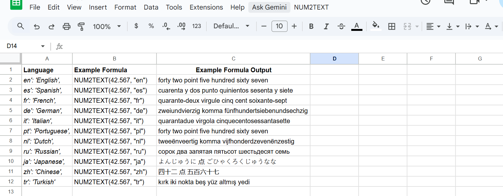The height and width of the screenshot is (196, 503).
Task: Open horizontal align dropdown
Action: point(433,26)
